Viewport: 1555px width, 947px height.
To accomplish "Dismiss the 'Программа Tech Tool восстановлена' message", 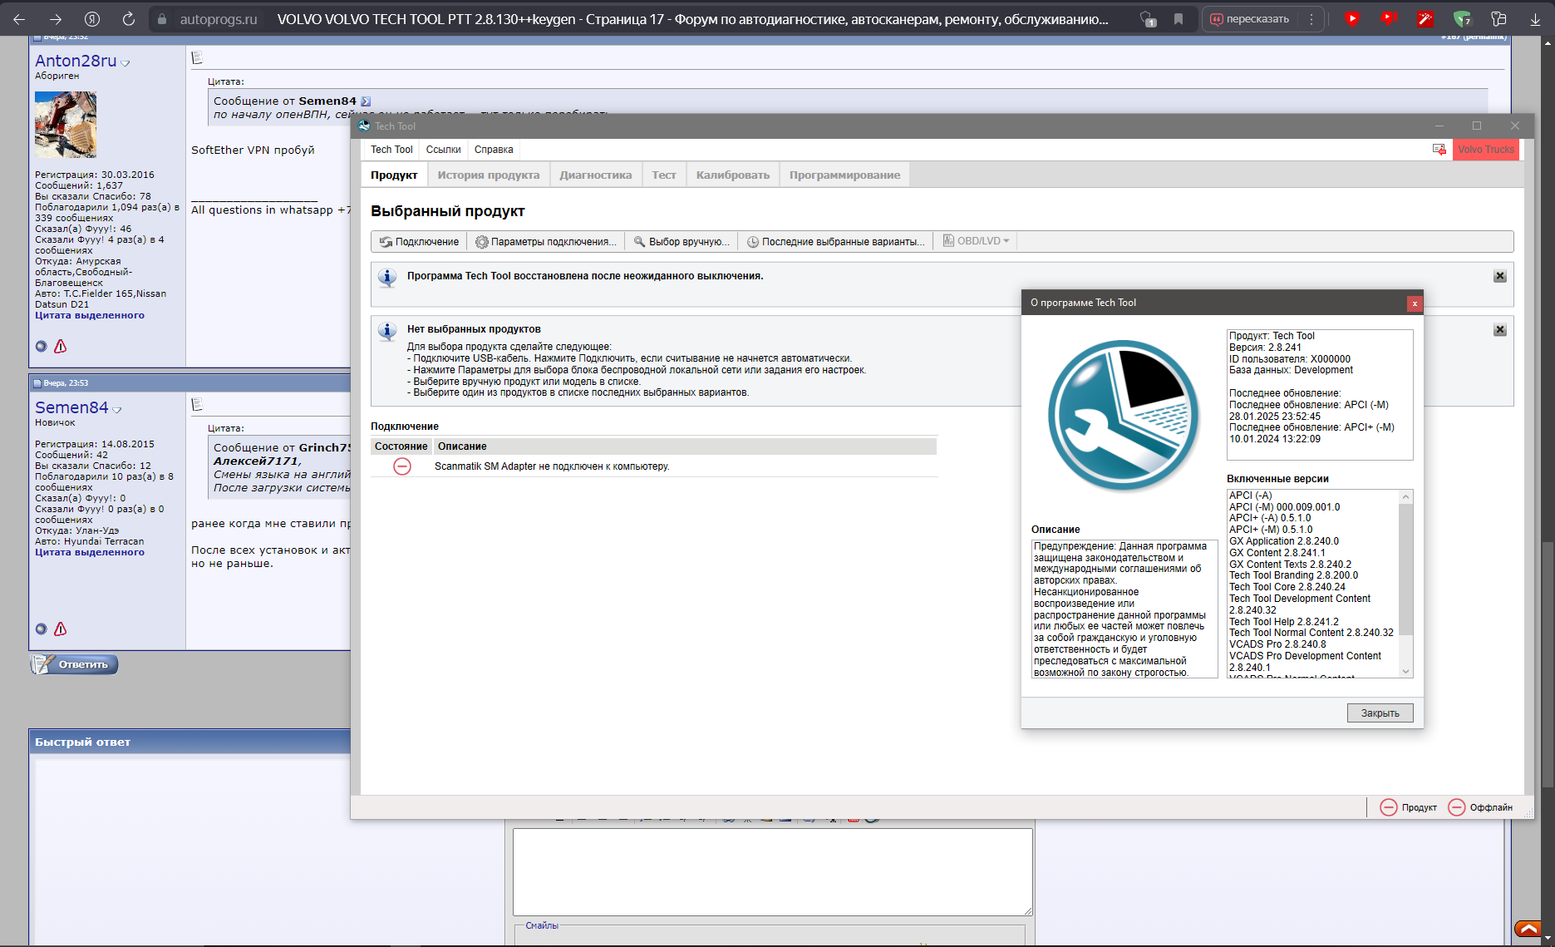I will [1500, 276].
